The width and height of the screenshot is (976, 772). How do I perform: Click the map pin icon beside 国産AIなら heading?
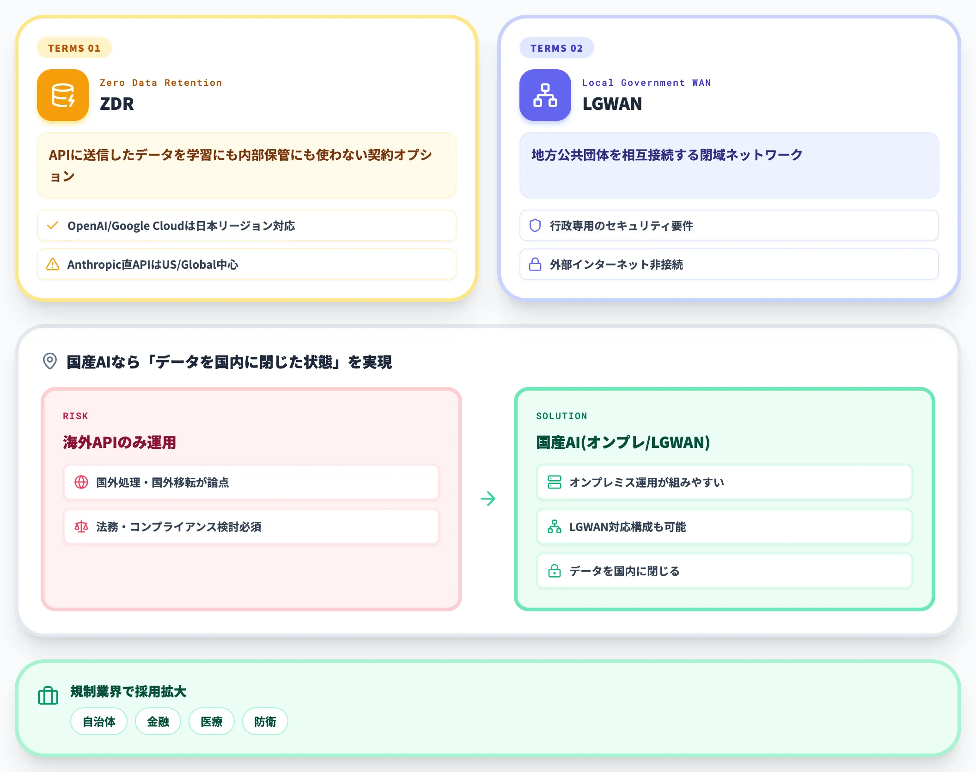coord(50,361)
